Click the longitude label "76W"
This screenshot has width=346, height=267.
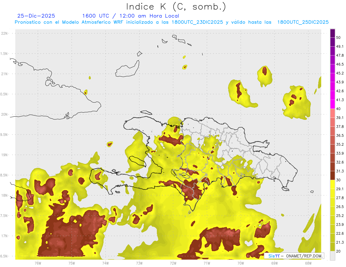(x=38, y=263)
